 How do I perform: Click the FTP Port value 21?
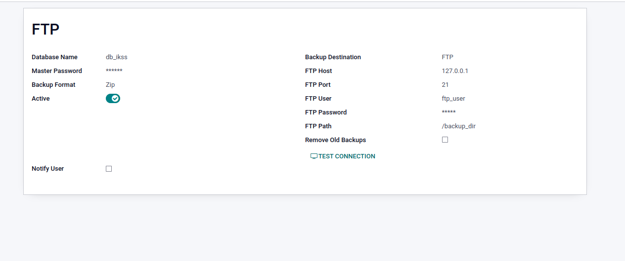tap(446, 85)
